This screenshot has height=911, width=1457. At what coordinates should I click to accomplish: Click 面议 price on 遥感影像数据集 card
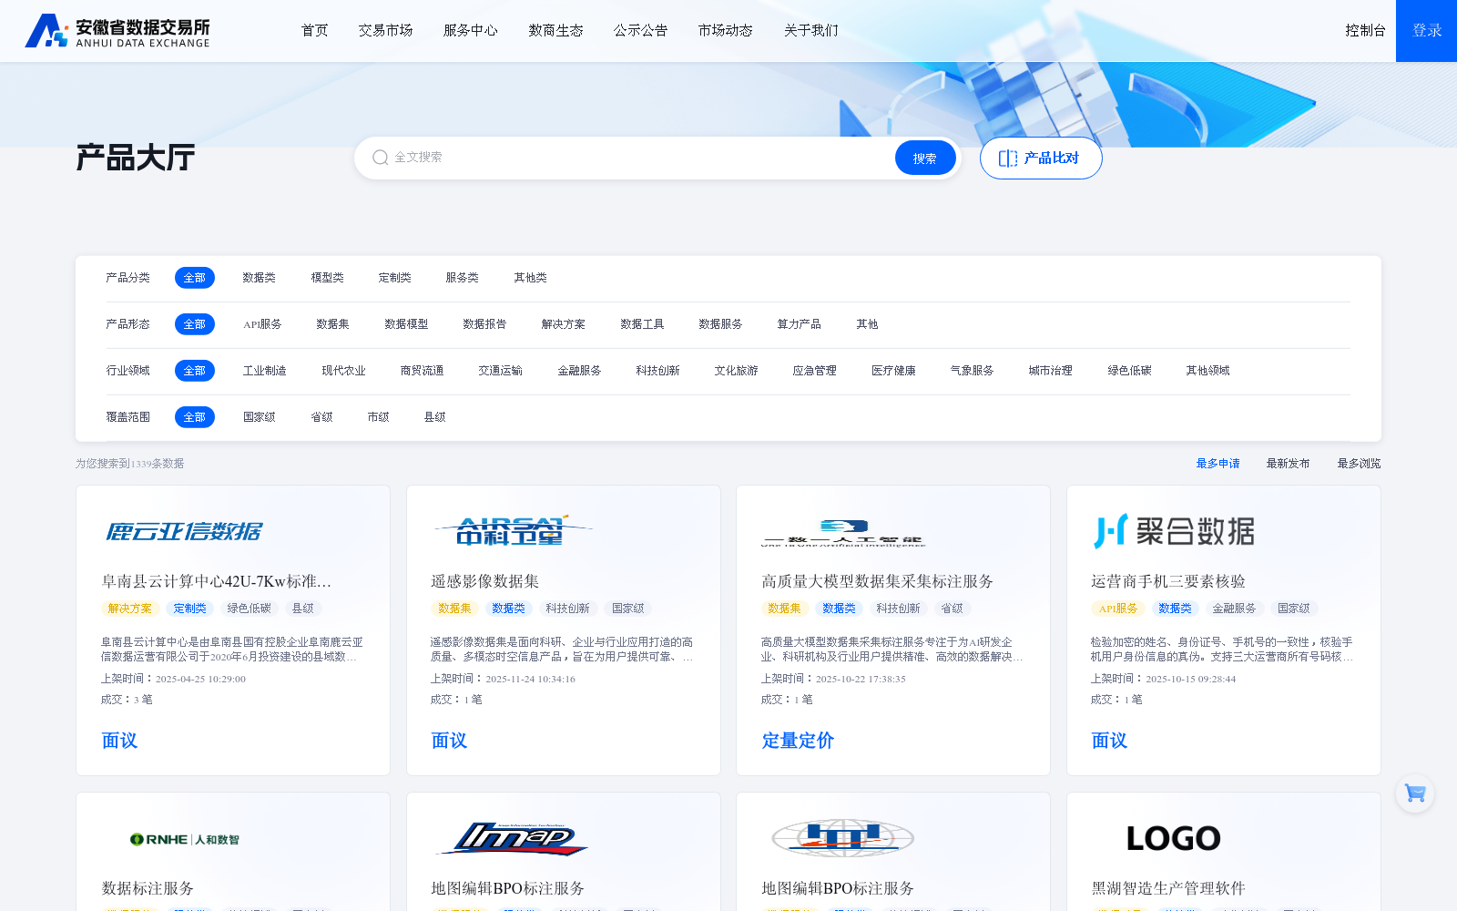(x=449, y=741)
